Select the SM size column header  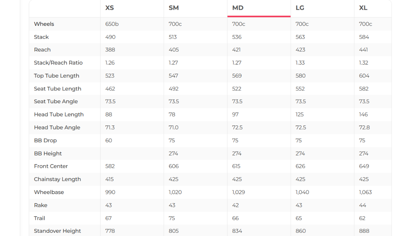tap(173, 8)
